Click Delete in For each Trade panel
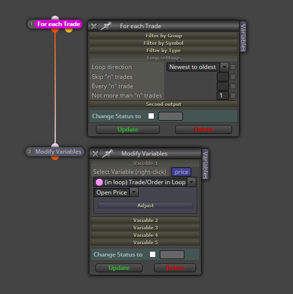The image size is (293, 294). 204,130
